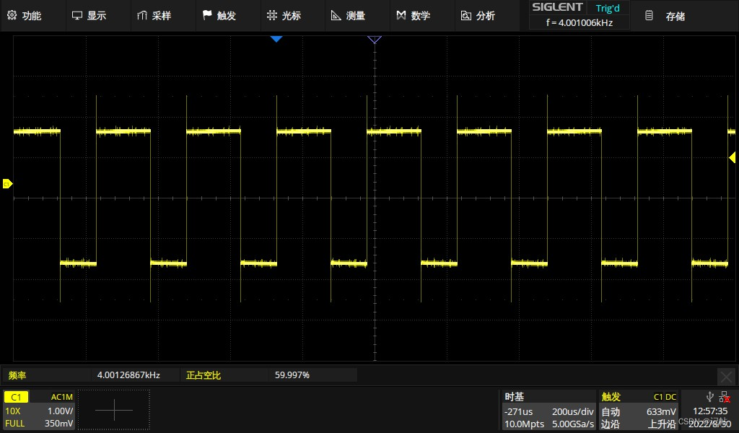Open the 采样 (Acquire) menu
The height and width of the screenshot is (433, 739).
154,16
